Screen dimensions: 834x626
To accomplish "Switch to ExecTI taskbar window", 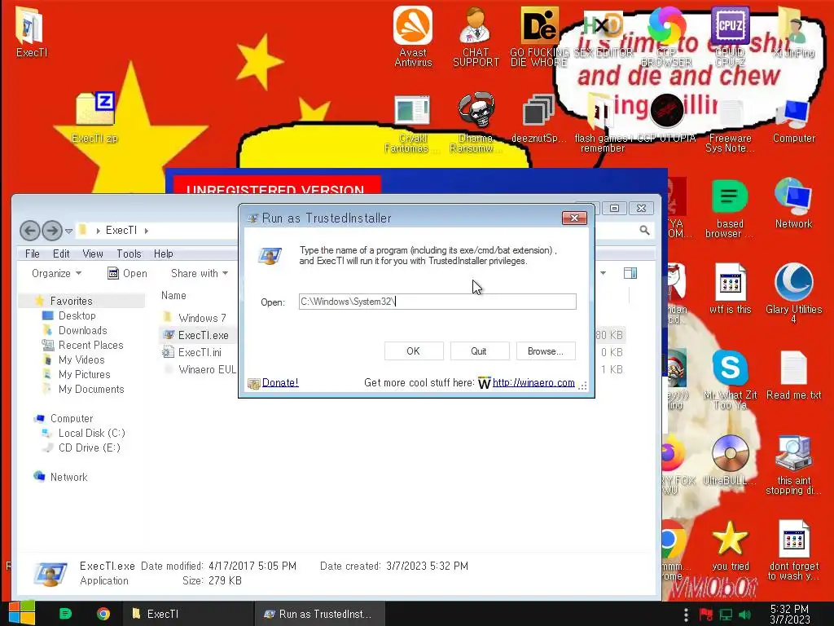I will [187, 614].
